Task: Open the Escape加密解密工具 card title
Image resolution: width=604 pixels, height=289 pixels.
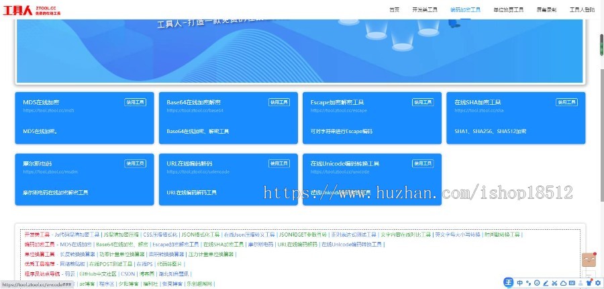Action: 337,102
